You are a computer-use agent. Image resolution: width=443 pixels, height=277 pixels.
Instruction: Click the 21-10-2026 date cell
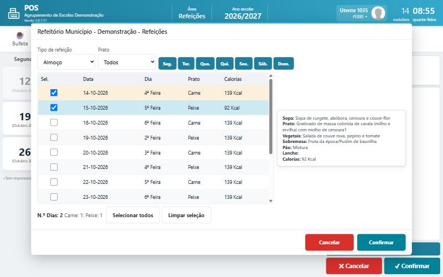pyautogui.click(x=95, y=167)
